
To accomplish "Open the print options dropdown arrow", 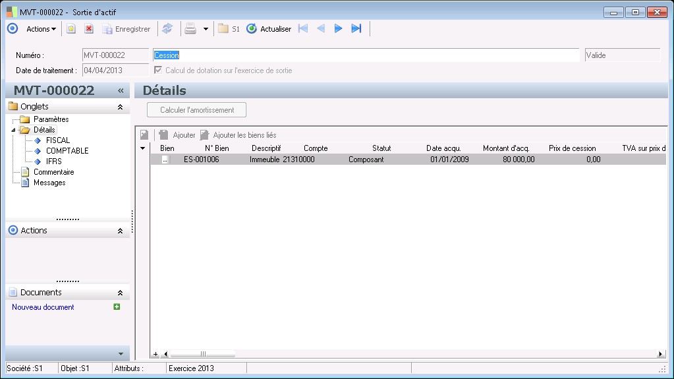I will (206, 29).
